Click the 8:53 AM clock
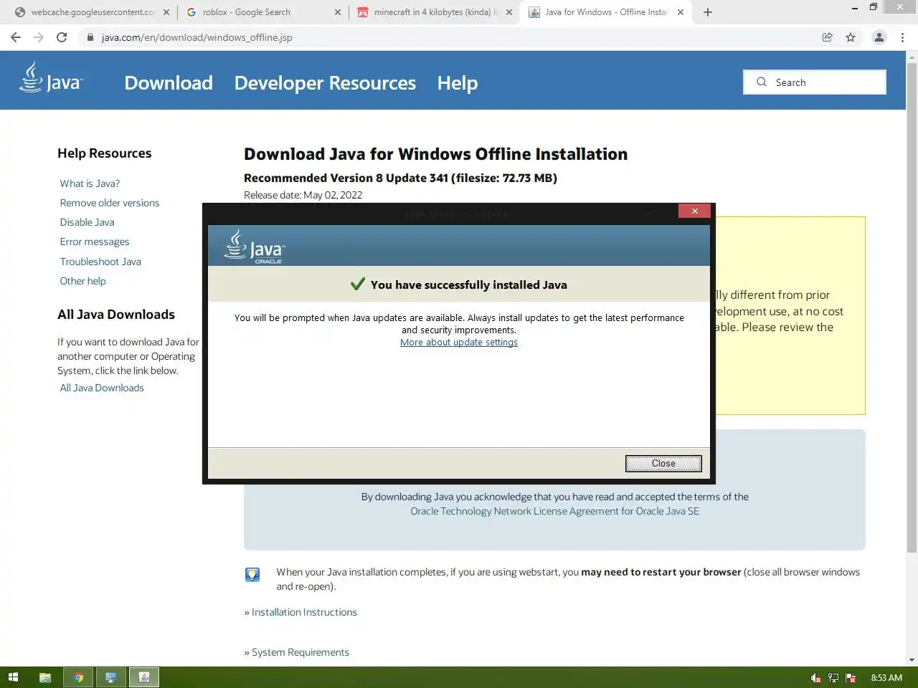 coord(886,678)
